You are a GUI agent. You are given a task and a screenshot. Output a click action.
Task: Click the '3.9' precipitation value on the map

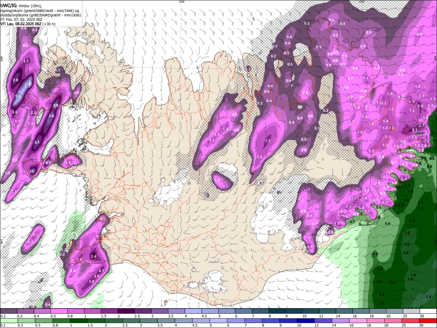pos(56,106)
